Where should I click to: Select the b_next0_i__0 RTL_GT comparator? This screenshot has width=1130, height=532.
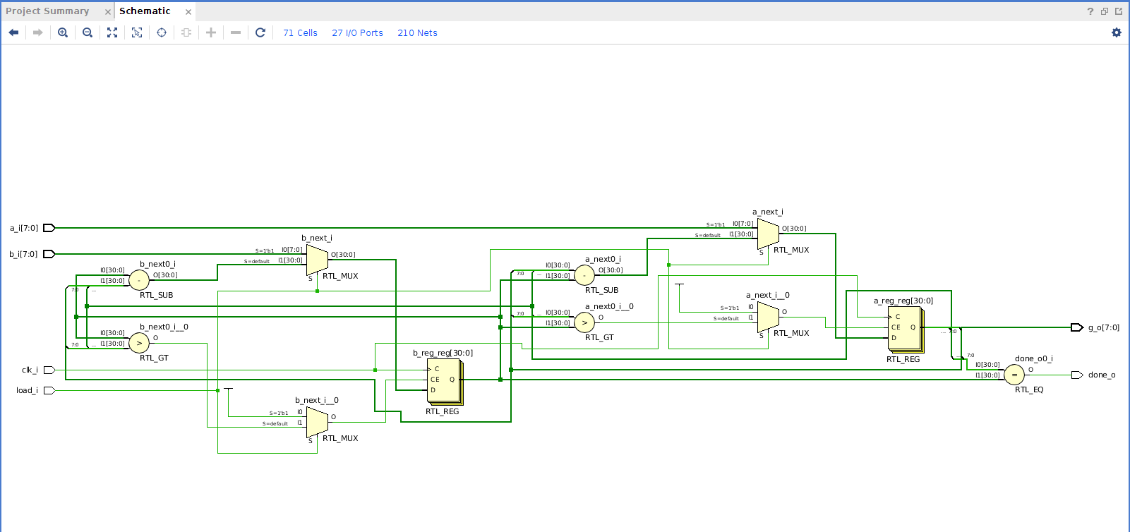pyautogui.click(x=139, y=343)
